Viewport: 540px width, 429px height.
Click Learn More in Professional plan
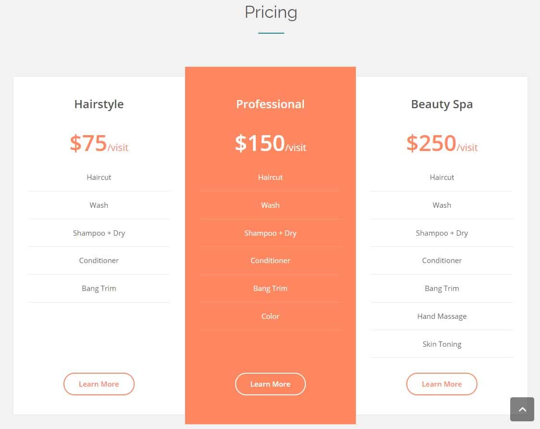click(x=270, y=384)
